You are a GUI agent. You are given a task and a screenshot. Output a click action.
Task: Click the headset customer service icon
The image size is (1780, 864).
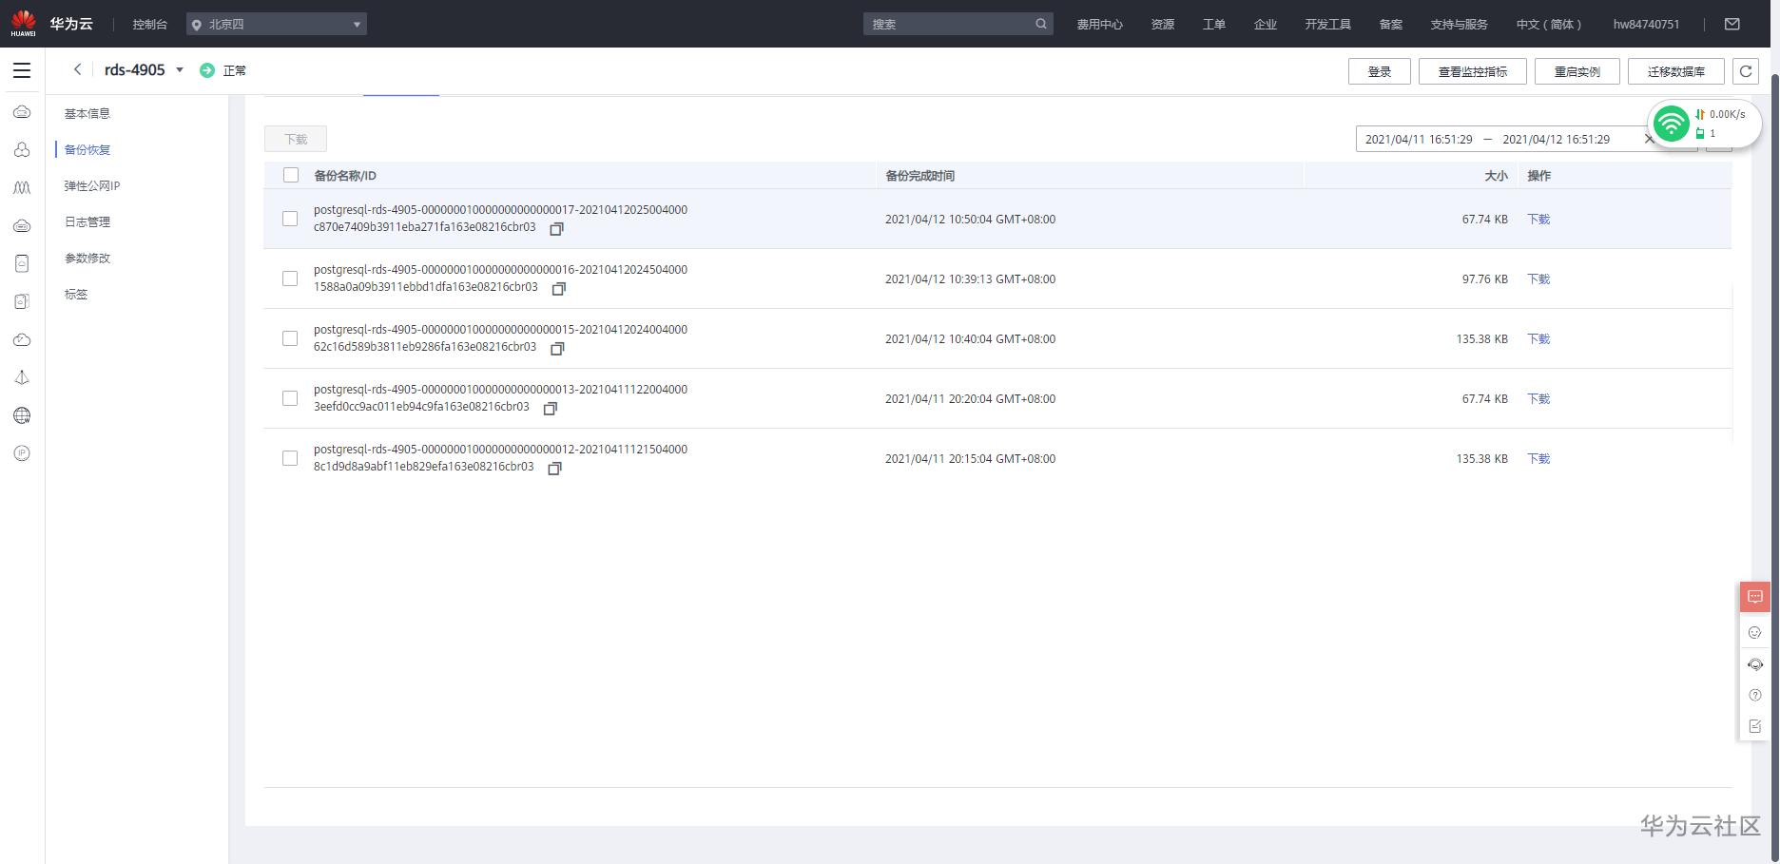coord(1755,664)
